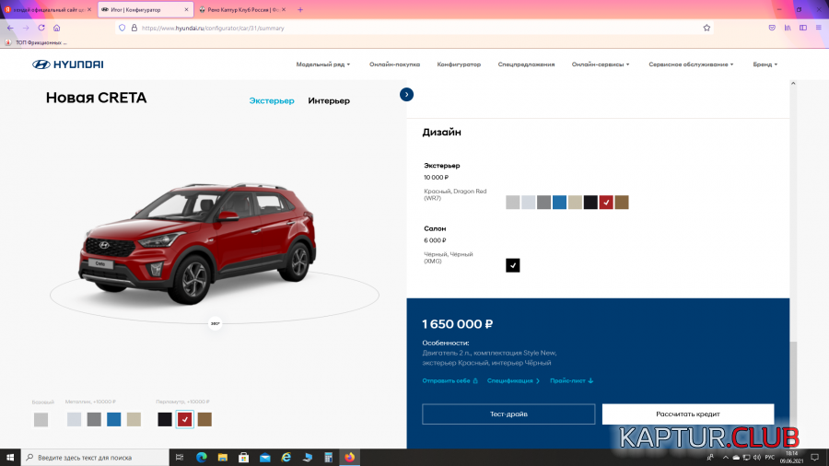Click the Рассчитать кредит button
Image resolution: width=829 pixels, height=466 pixels.
[x=688, y=414]
